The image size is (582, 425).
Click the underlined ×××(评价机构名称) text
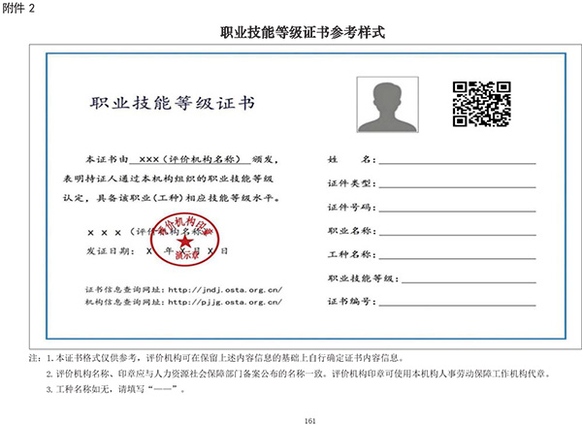190,159
